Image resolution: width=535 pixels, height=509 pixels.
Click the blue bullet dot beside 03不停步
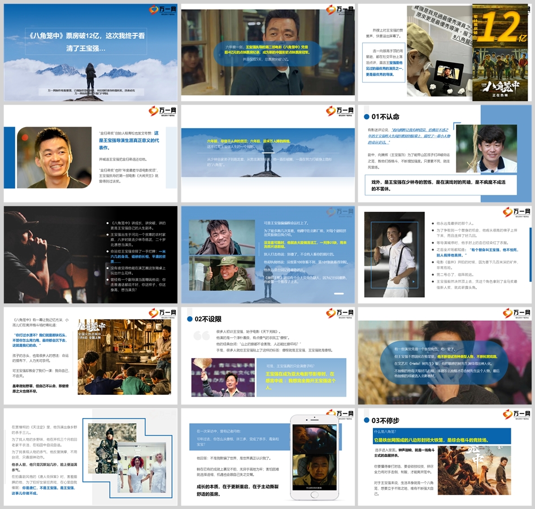[367, 420]
